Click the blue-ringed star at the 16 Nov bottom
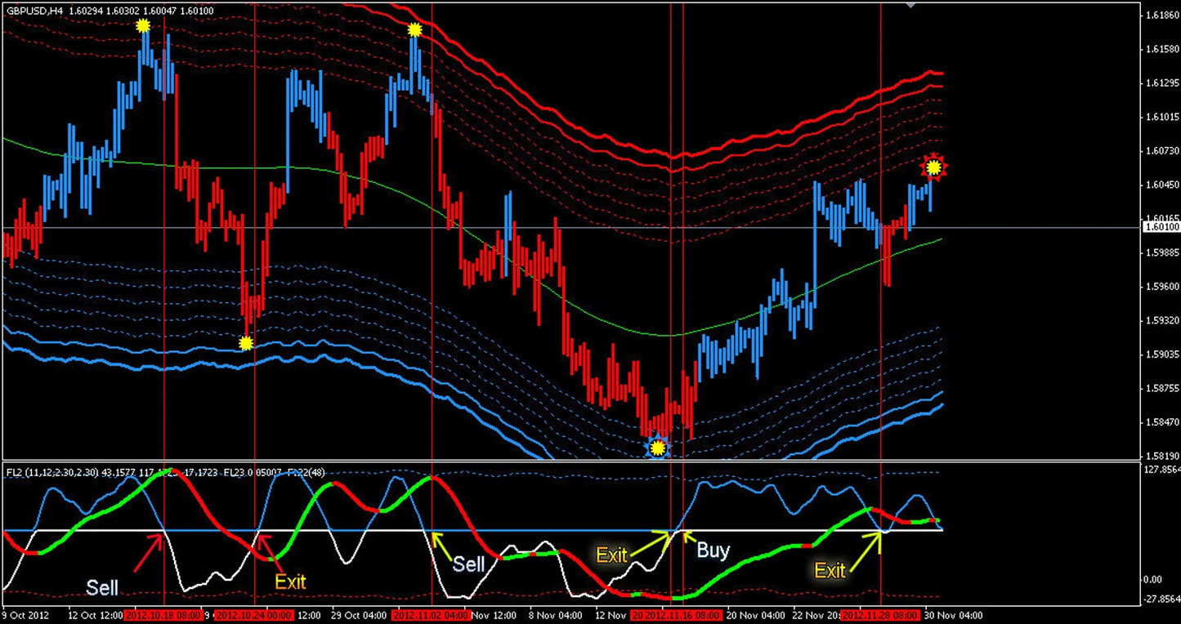The image size is (1181, 624). click(657, 447)
